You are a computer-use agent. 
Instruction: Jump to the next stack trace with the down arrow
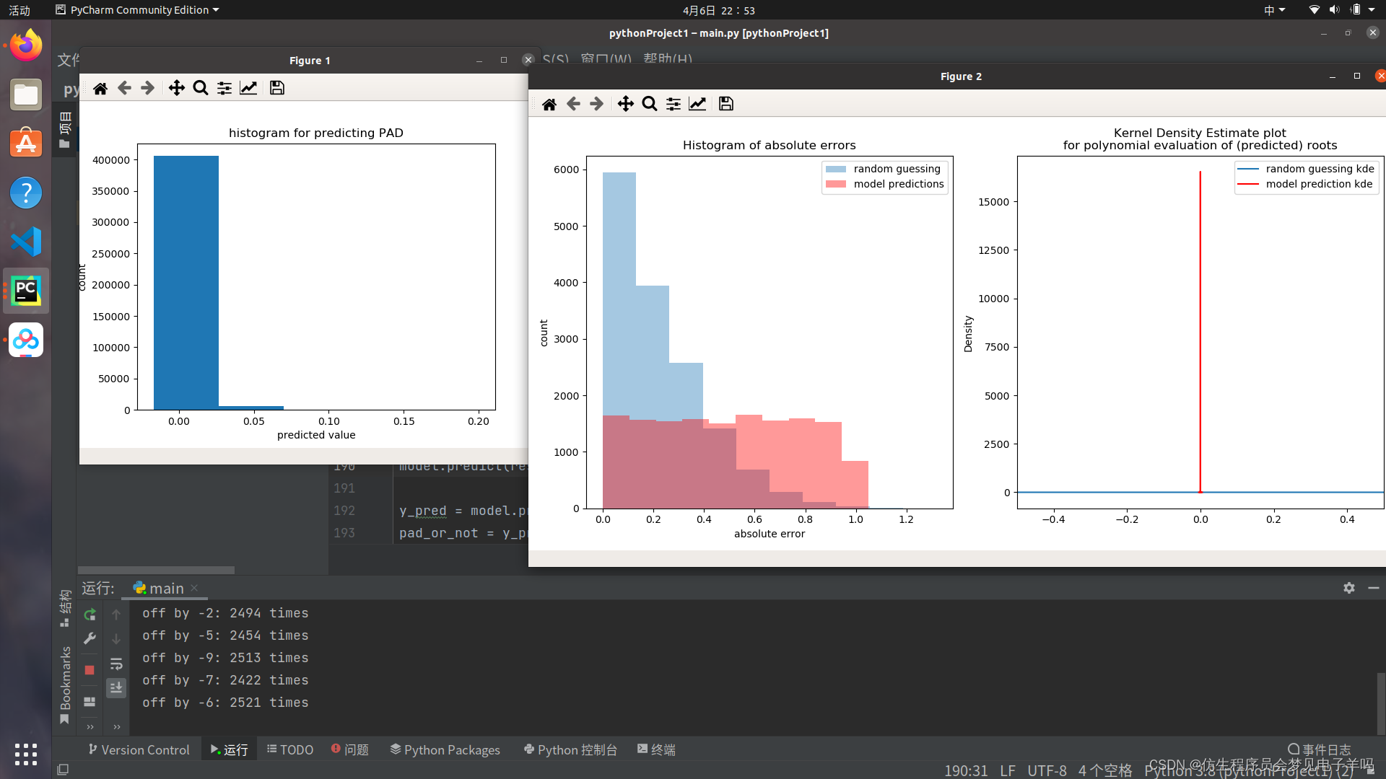coord(116,639)
